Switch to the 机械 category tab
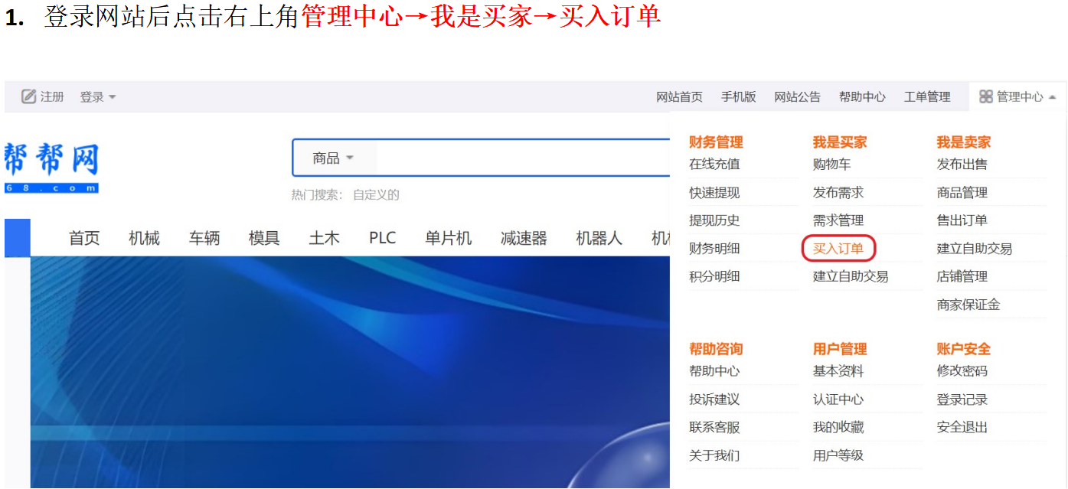The width and height of the screenshot is (1068, 489). [144, 238]
